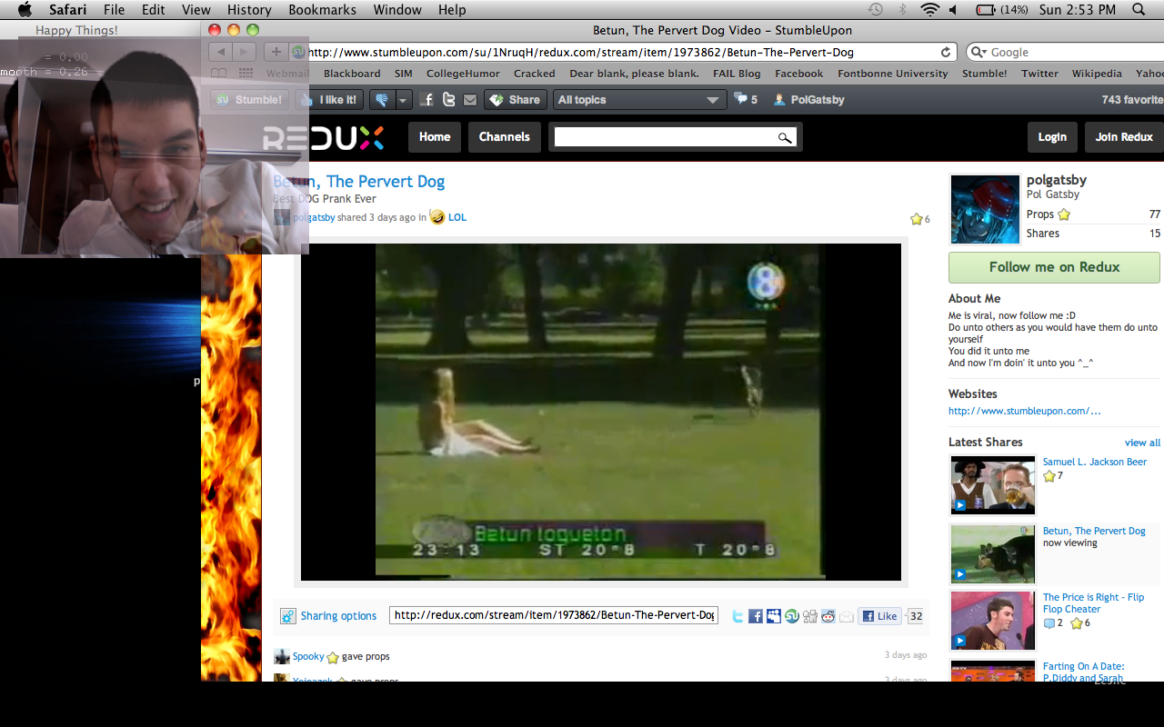
Task: Click the Sharing options link
Action: [338, 616]
